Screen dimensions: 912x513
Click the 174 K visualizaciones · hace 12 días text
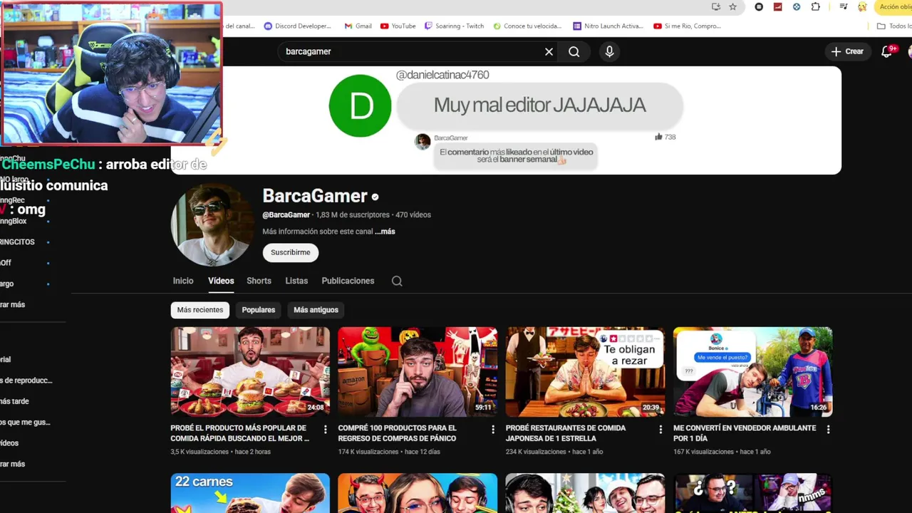pos(389,452)
